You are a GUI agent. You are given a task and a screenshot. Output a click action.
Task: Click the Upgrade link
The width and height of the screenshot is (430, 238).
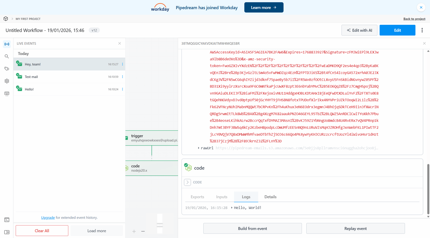coord(48,218)
